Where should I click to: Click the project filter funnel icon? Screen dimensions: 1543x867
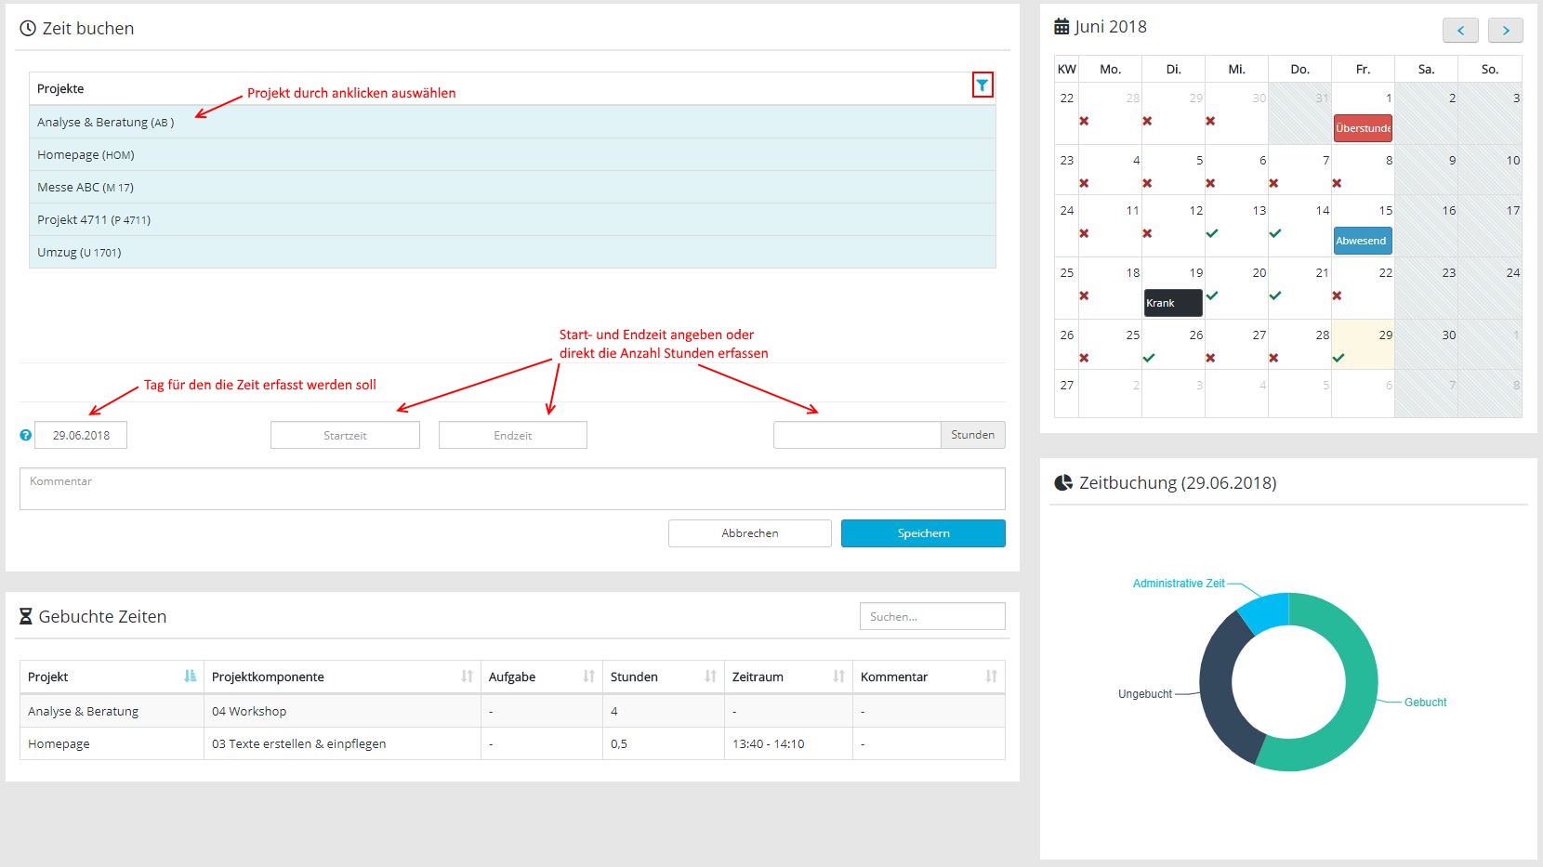tap(983, 85)
